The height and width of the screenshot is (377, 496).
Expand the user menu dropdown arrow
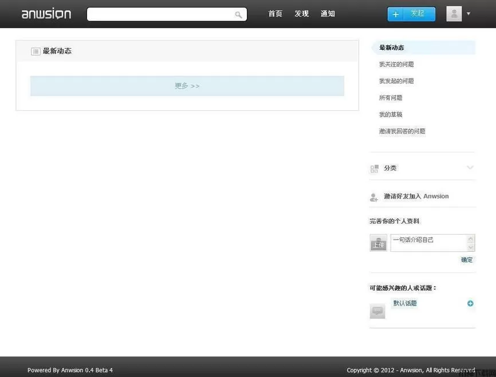click(469, 14)
